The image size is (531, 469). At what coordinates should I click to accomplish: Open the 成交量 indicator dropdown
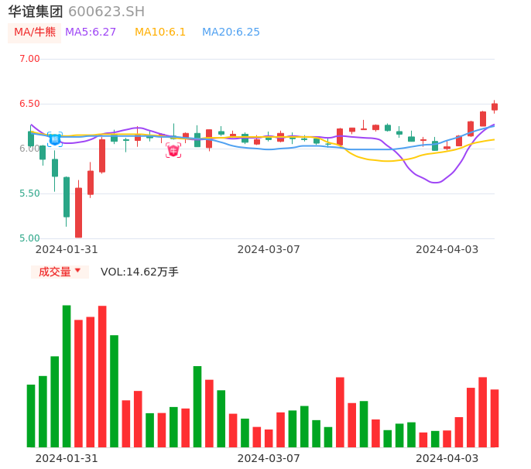[x=60, y=272]
